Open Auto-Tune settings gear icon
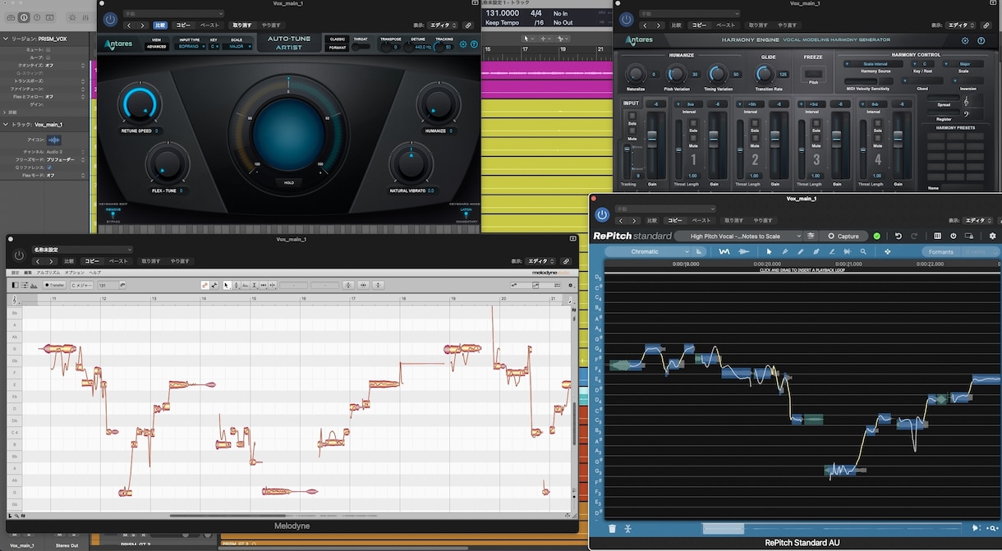The width and height of the screenshot is (1002, 551). click(463, 44)
